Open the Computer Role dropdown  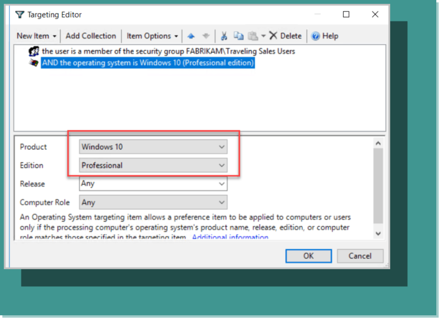coord(153,202)
